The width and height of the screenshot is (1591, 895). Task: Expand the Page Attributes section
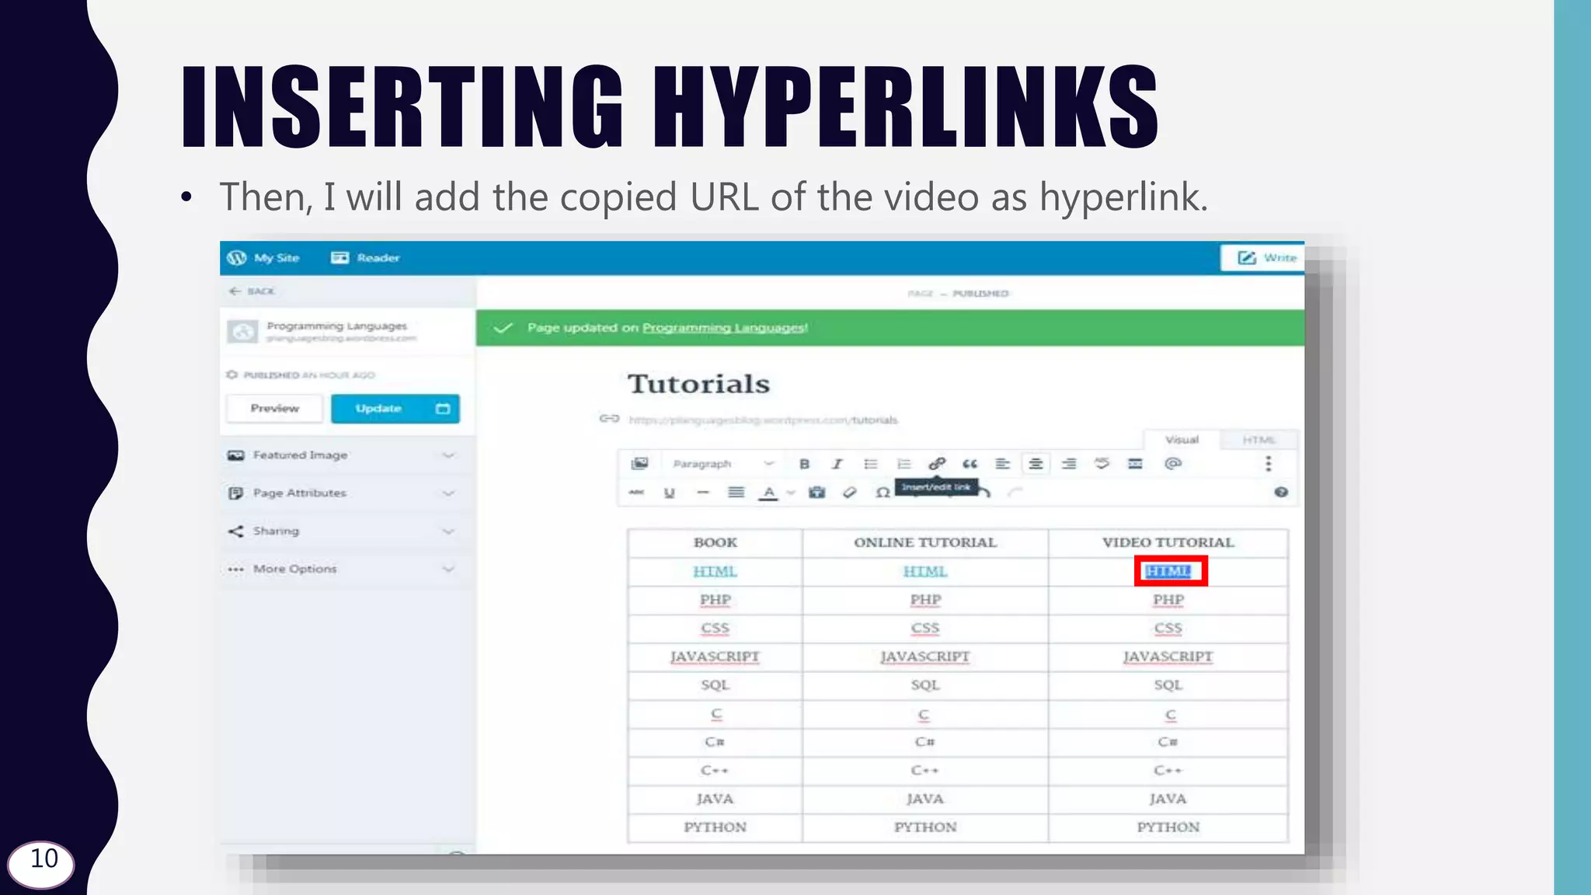[346, 493]
